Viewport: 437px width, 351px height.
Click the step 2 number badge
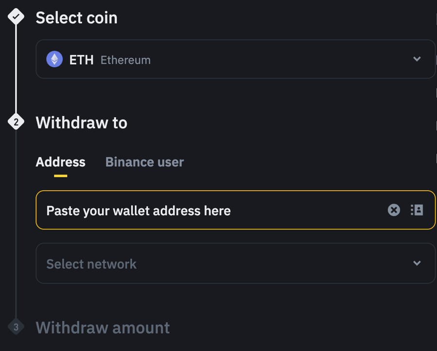pos(16,122)
